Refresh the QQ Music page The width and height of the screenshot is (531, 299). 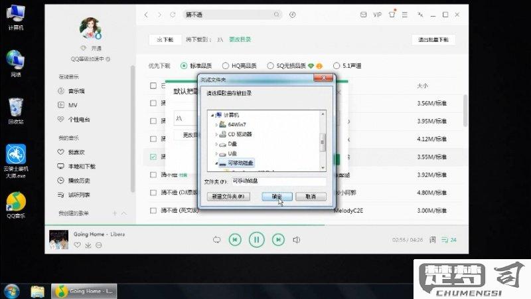tap(173, 15)
